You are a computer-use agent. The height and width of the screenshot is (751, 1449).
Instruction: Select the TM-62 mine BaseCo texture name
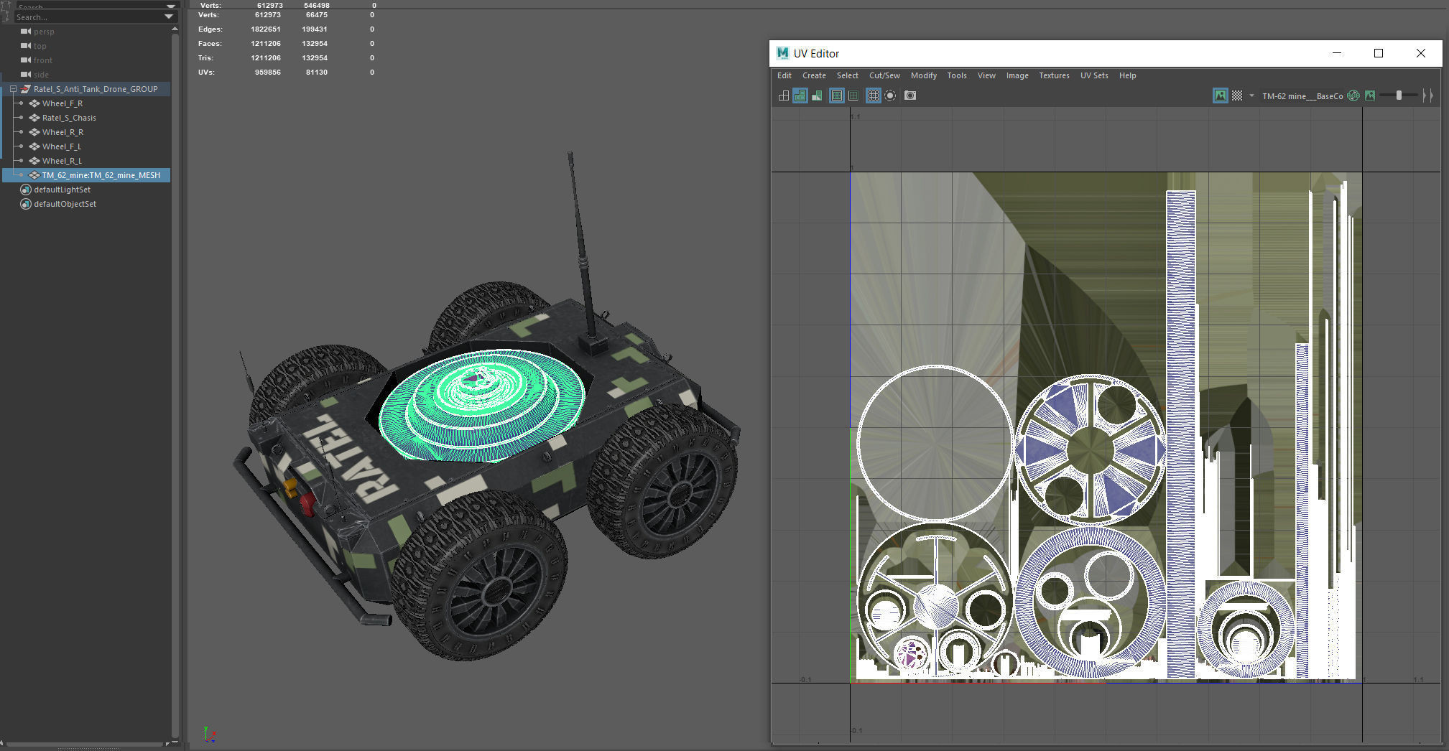1302,96
